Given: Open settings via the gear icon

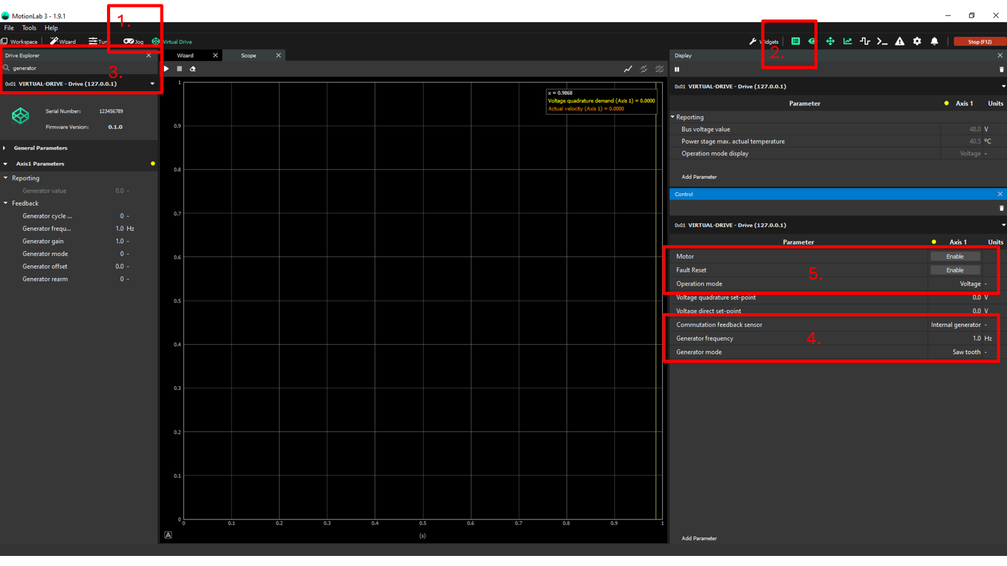Looking at the screenshot, I should tap(917, 42).
